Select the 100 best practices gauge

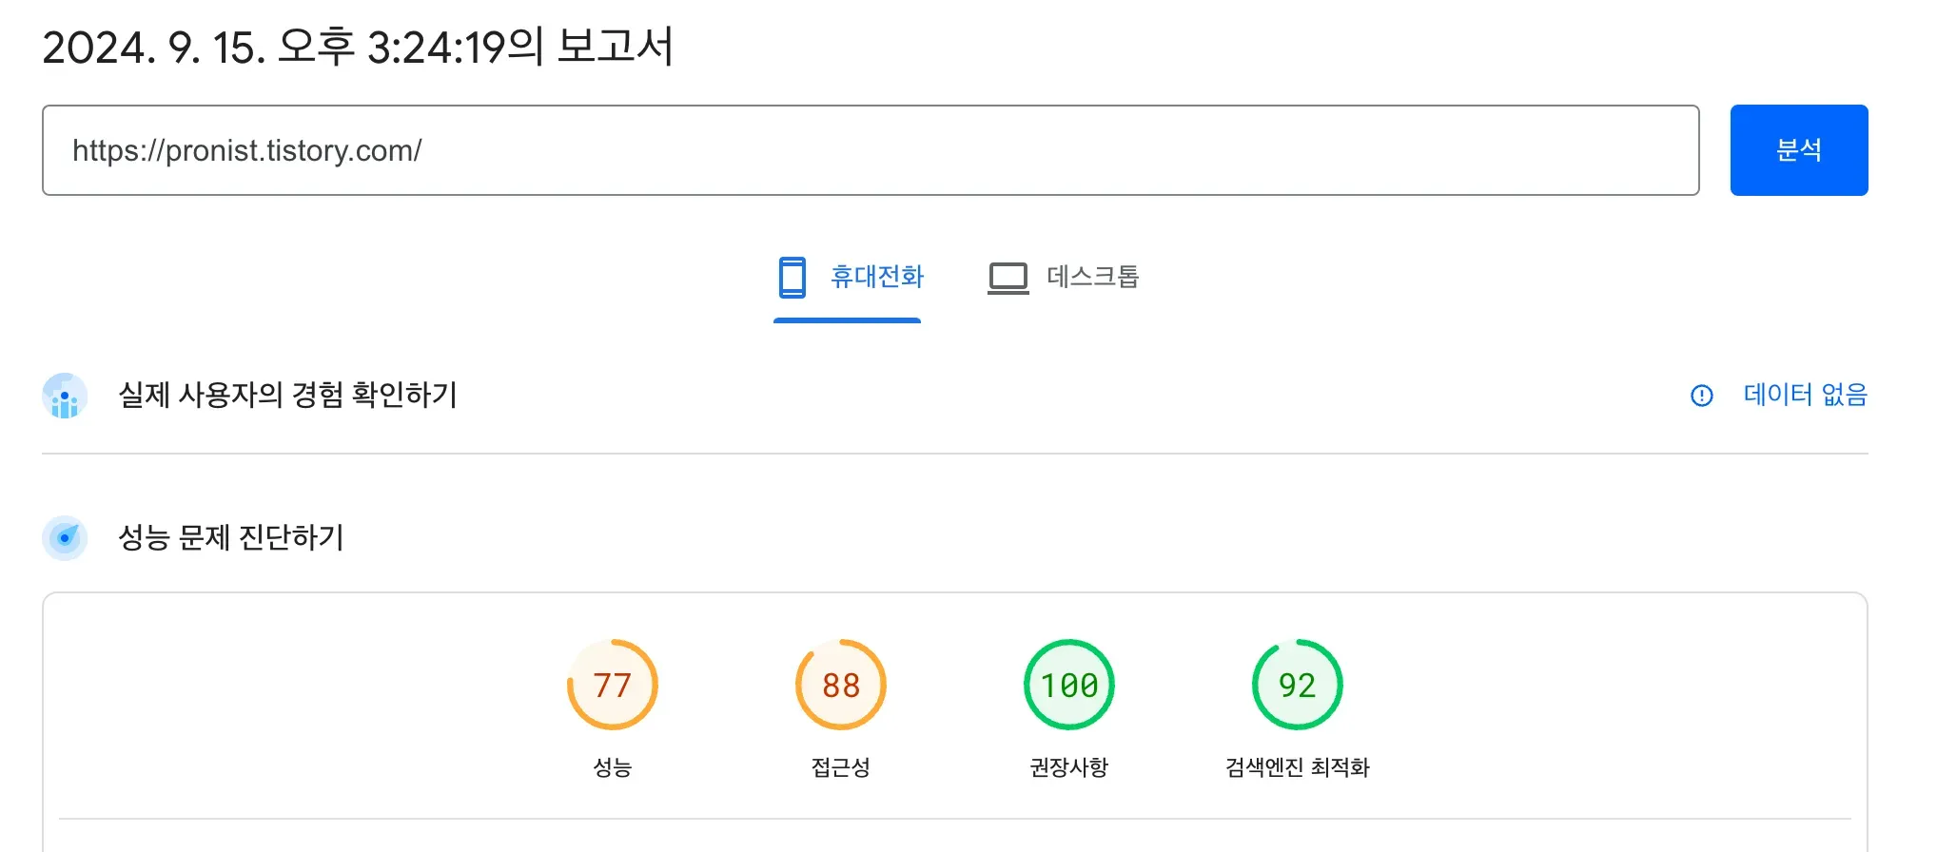point(1069,685)
